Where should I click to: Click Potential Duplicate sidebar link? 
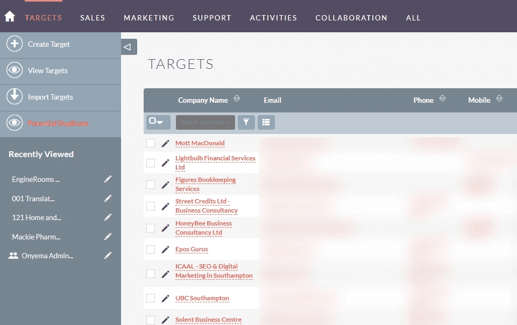tap(58, 123)
